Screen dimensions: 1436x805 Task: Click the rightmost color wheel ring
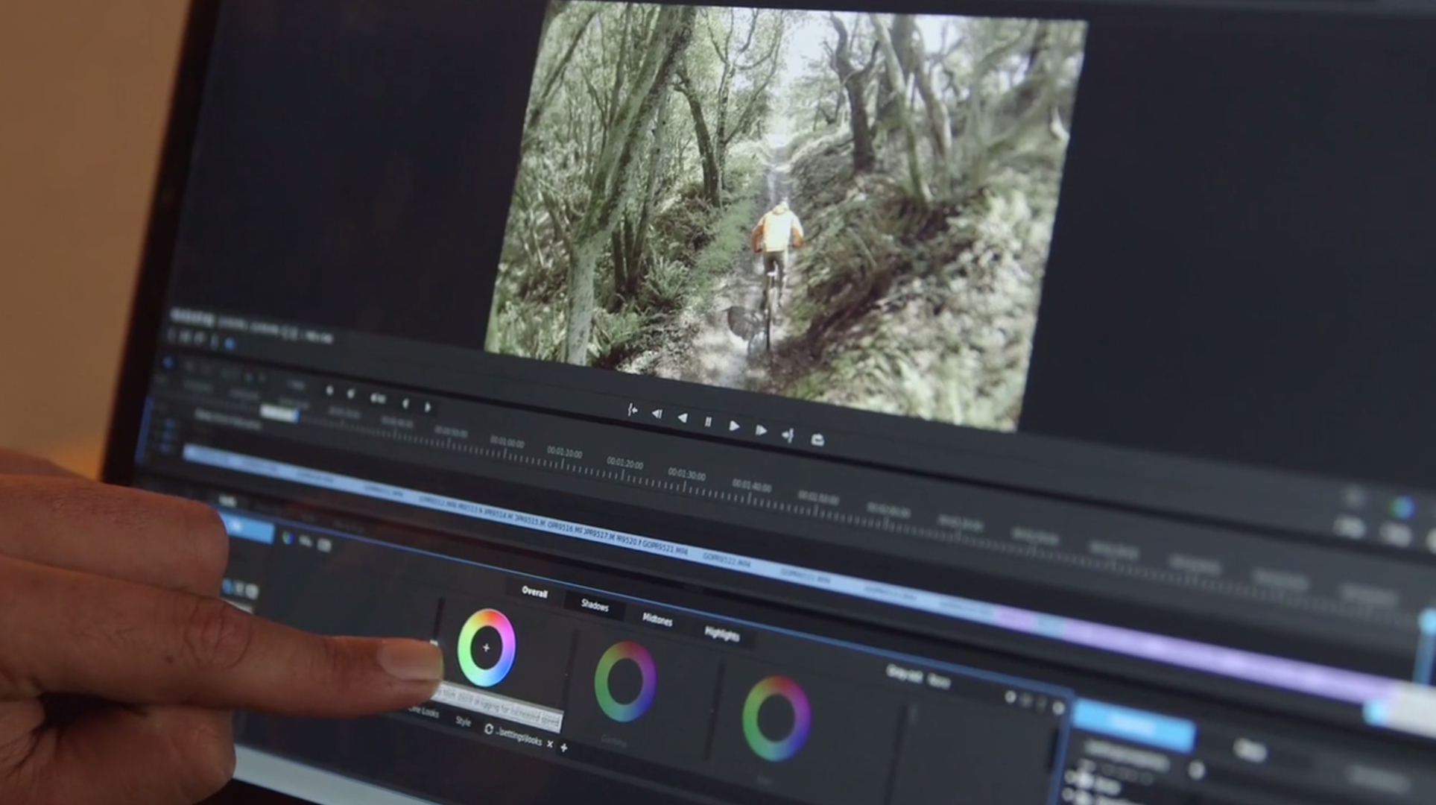776,718
